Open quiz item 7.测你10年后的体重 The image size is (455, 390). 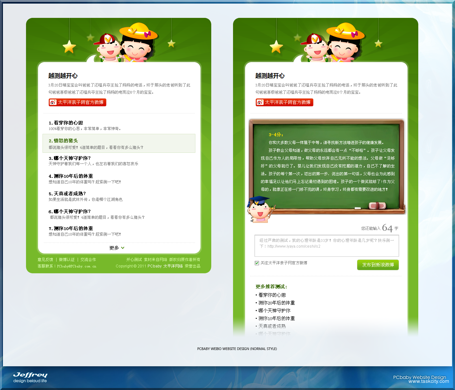coord(71,228)
